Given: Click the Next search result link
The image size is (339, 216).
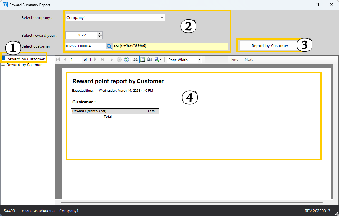Looking at the screenshot, I should pos(248,60).
